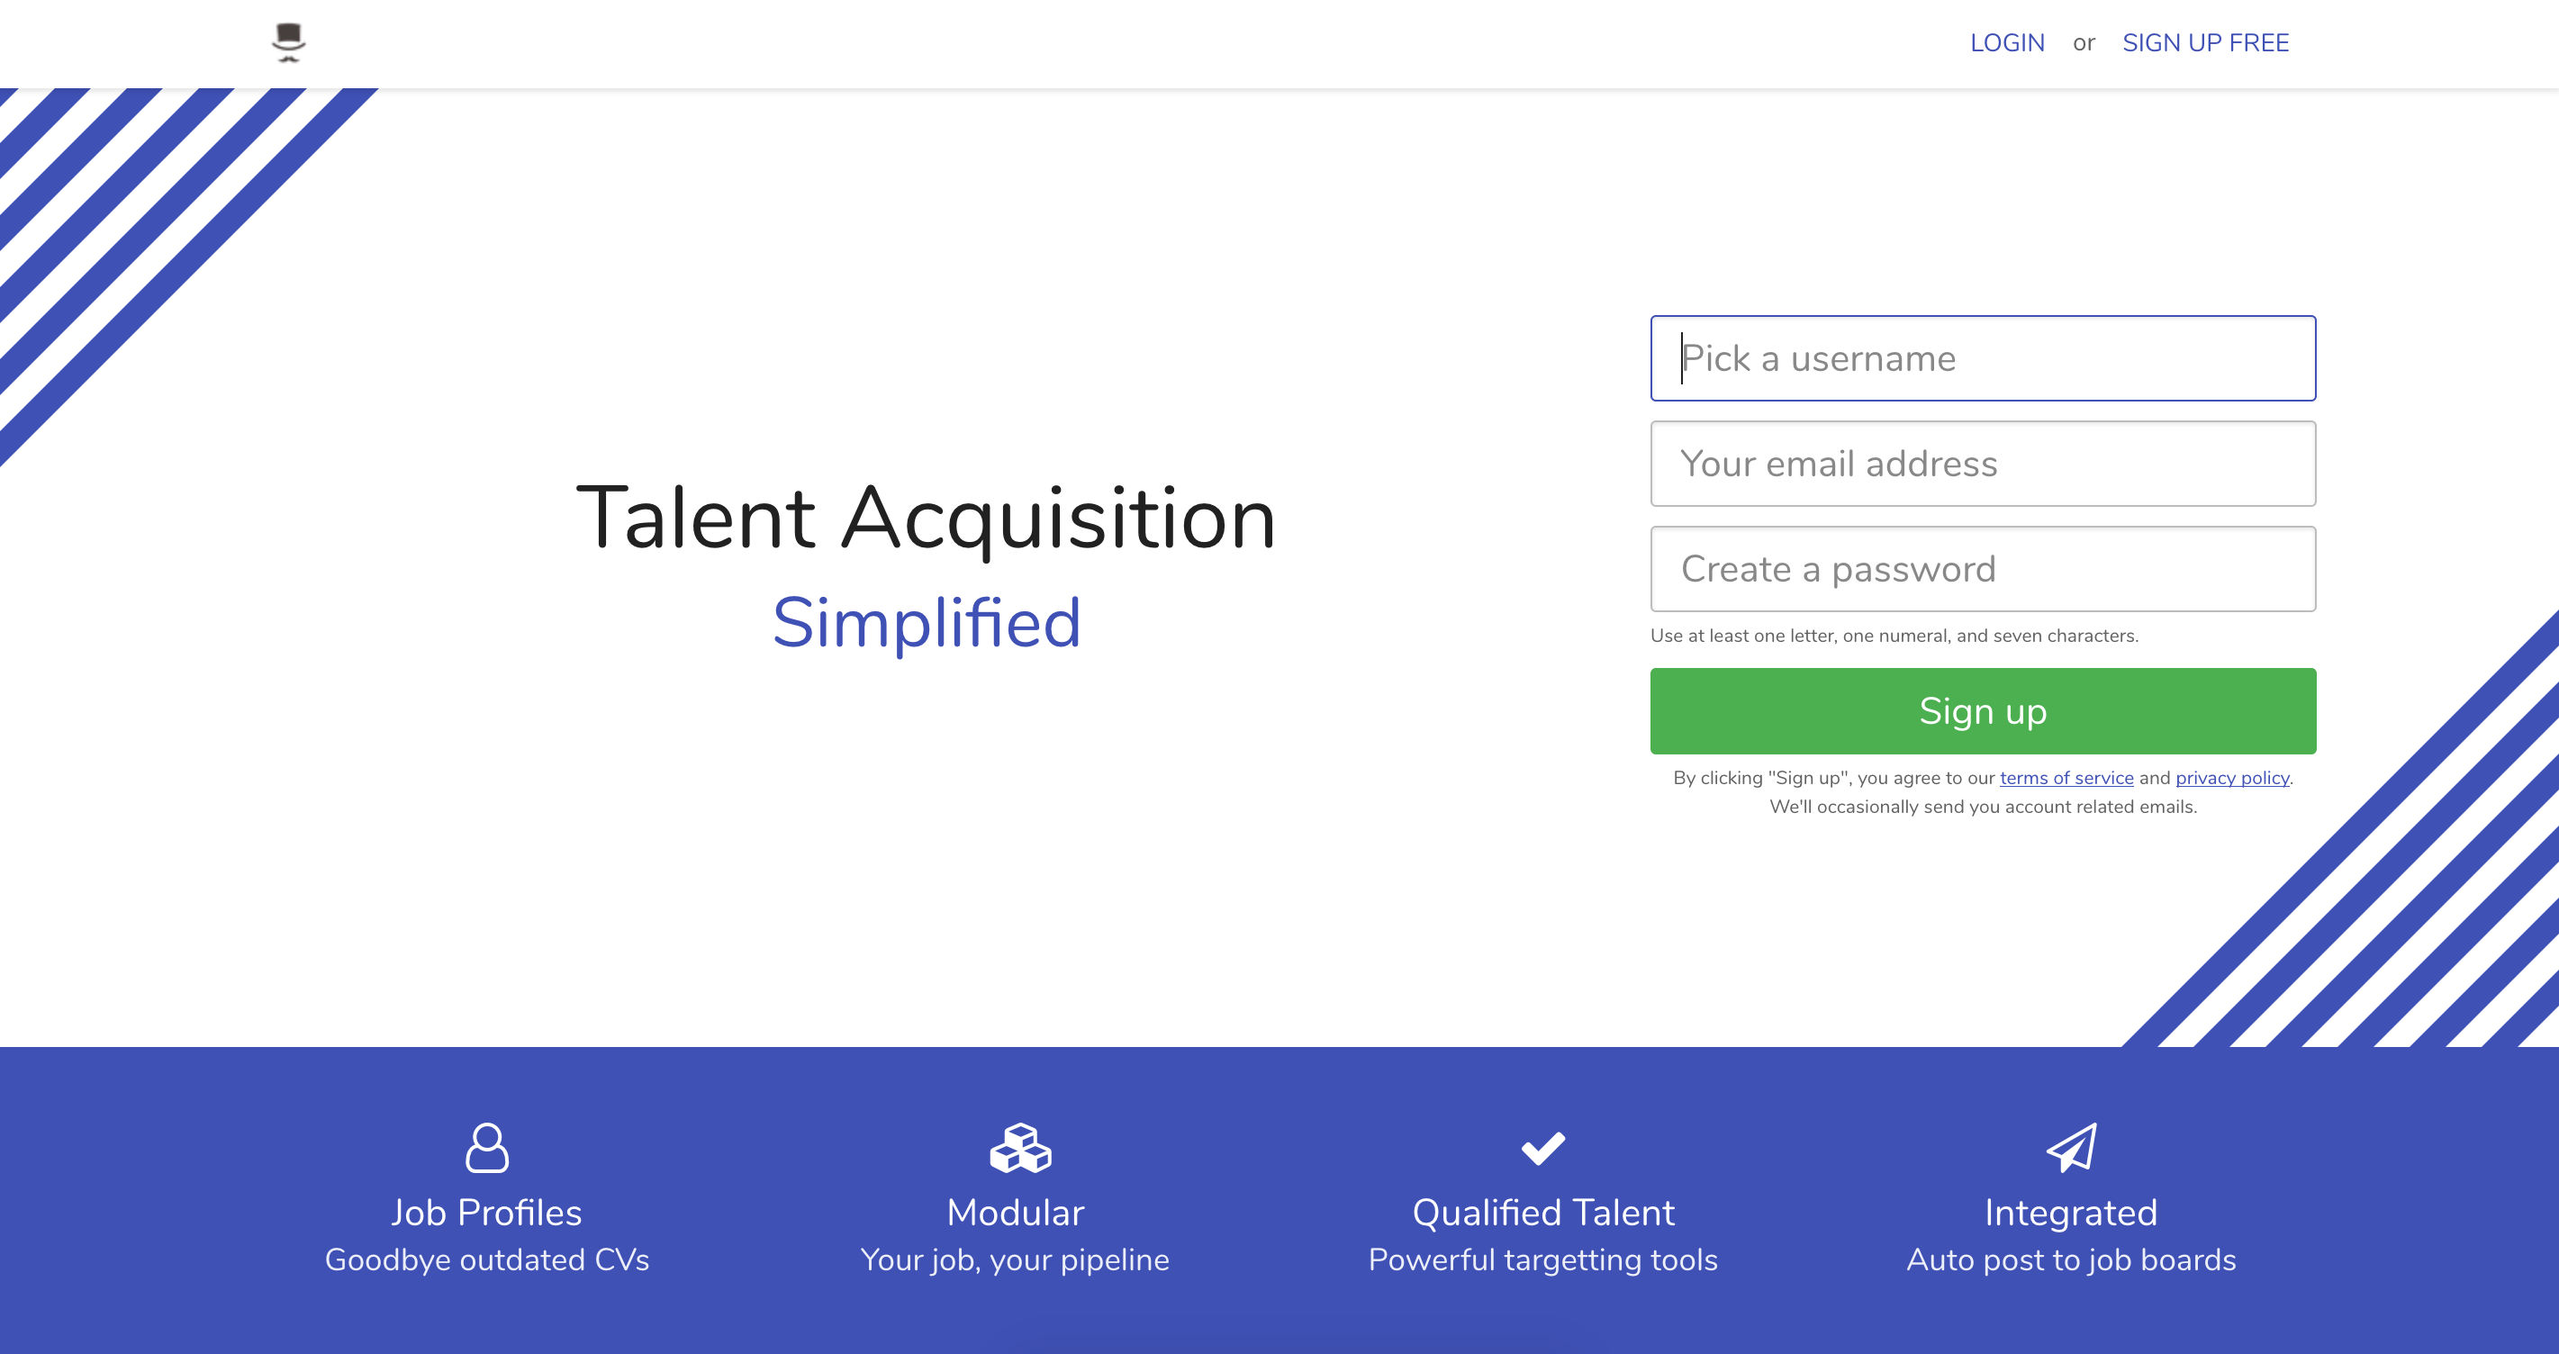Click the blue Simplified subtitle text
Screen dimensions: 2559x1354
click(x=926, y=623)
